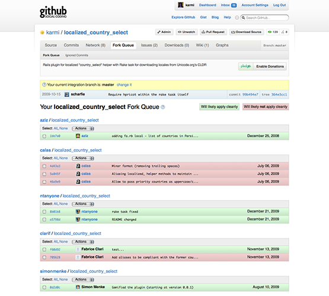Click the GitHub logo

tap(53, 12)
